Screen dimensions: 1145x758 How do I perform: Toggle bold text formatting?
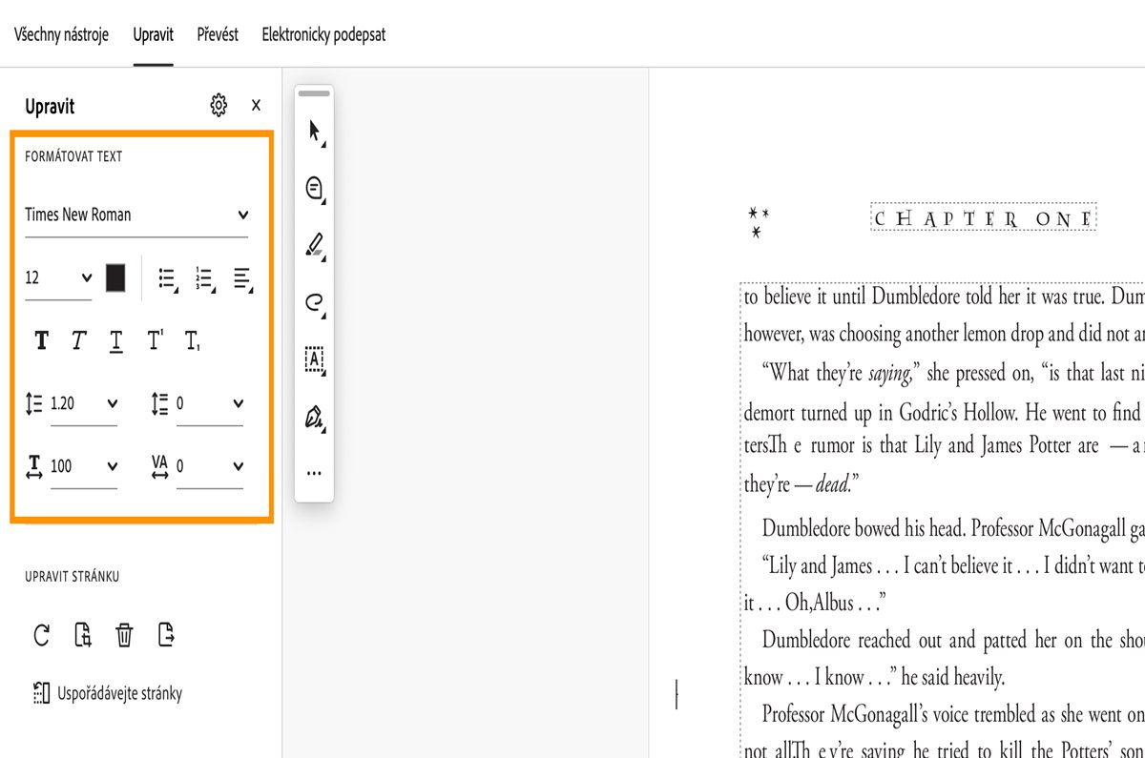[41, 340]
